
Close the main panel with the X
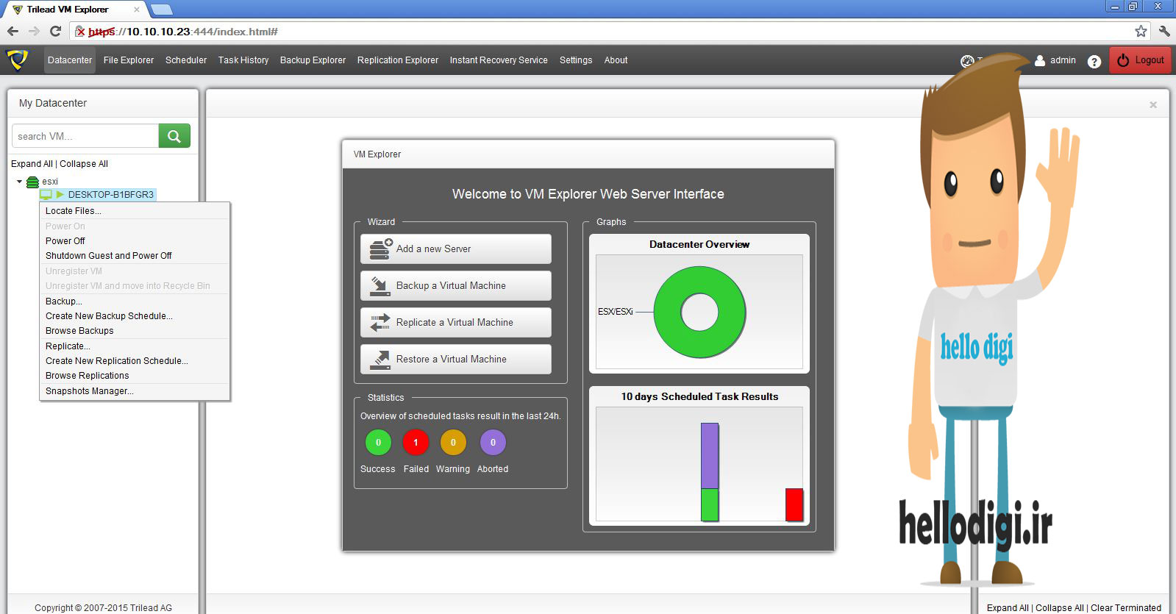coord(1153,105)
